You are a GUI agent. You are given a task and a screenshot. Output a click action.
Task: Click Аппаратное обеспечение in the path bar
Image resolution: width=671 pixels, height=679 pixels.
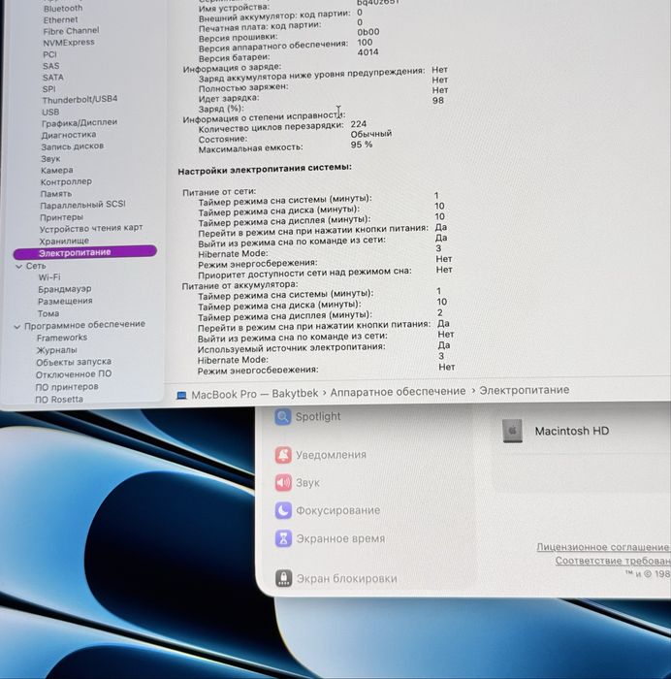[398, 392]
